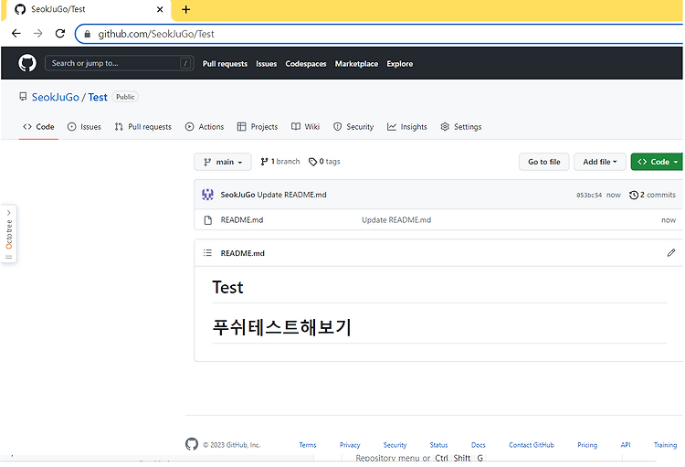This screenshot has width=685, height=467.
Task: View the 2 commits history
Action: coord(653,195)
